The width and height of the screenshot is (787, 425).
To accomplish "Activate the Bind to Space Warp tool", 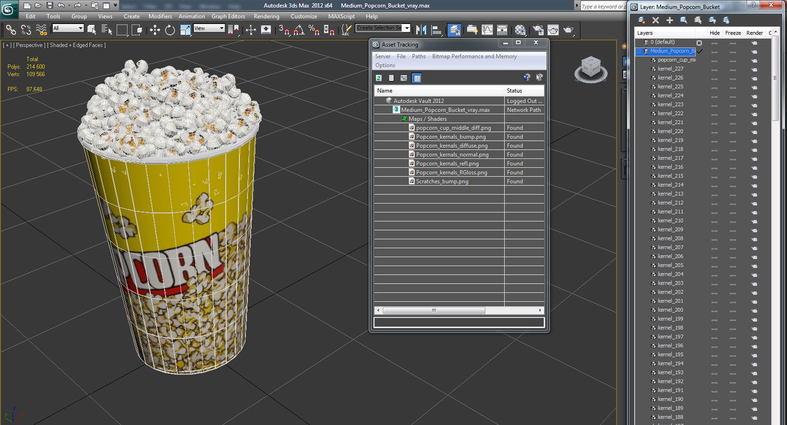I will (41, 30).
